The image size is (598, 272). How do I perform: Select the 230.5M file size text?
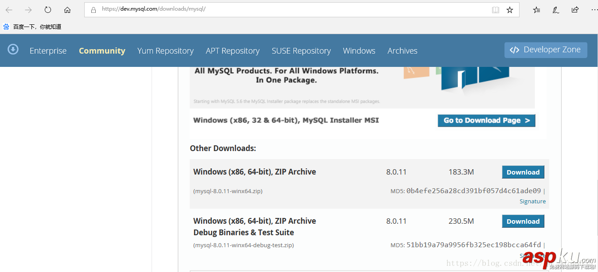point(461,221)
